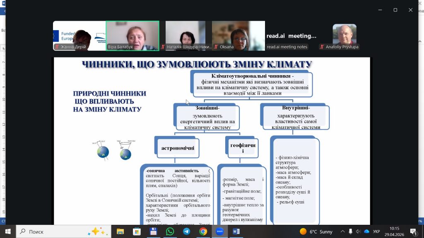Screen dimensions: 424x238
Task: Click the read.ai meeting notes participant tile
Action: [291, 36]
